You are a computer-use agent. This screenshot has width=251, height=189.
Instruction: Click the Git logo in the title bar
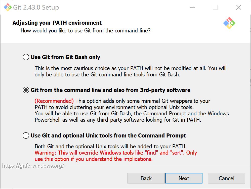(7, 7)
